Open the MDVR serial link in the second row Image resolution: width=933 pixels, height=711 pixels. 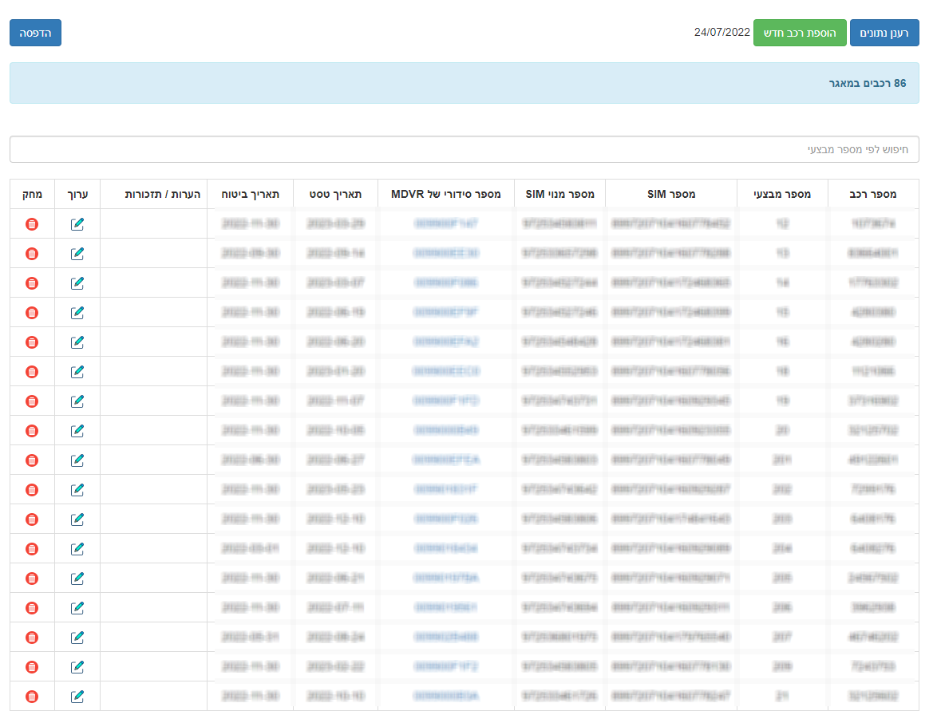446,254
